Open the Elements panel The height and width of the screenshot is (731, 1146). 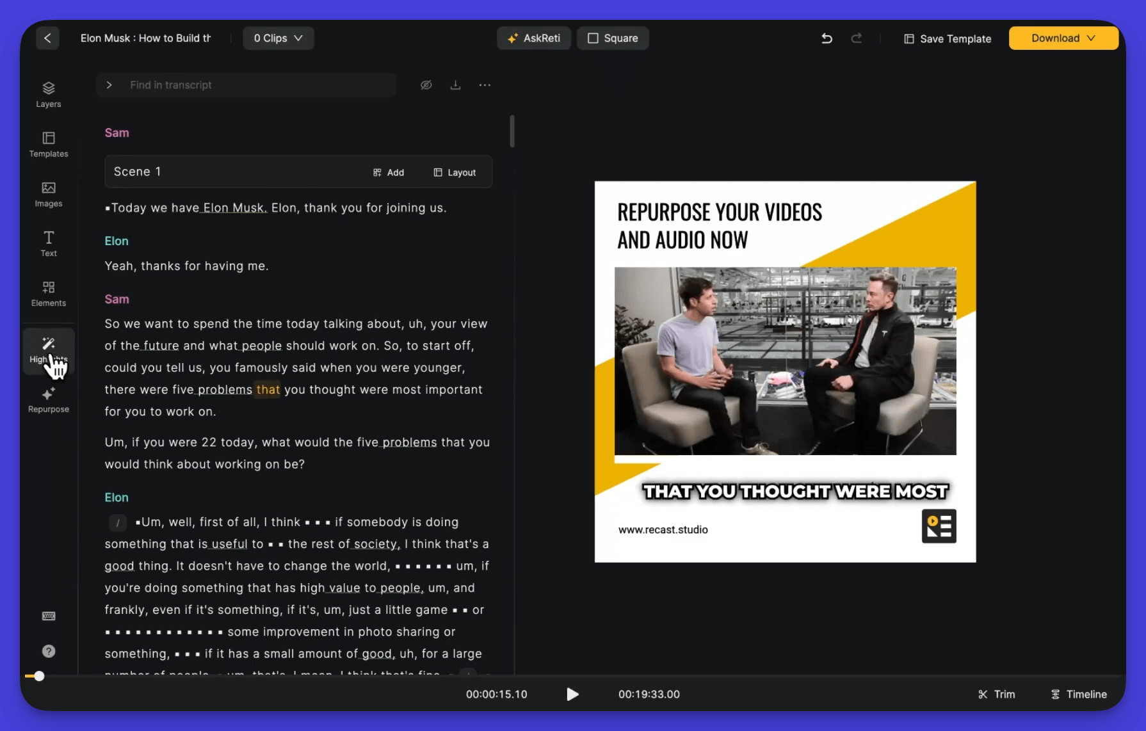[49, 294]
